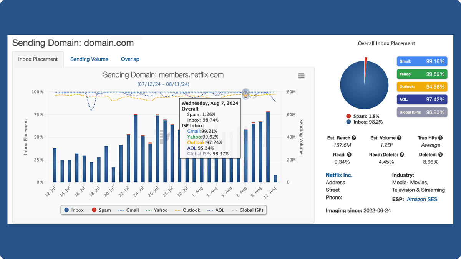This screenshot has height=259, width=461.
Task: Open the chart hamburger context menu
Action: point(301,76)
